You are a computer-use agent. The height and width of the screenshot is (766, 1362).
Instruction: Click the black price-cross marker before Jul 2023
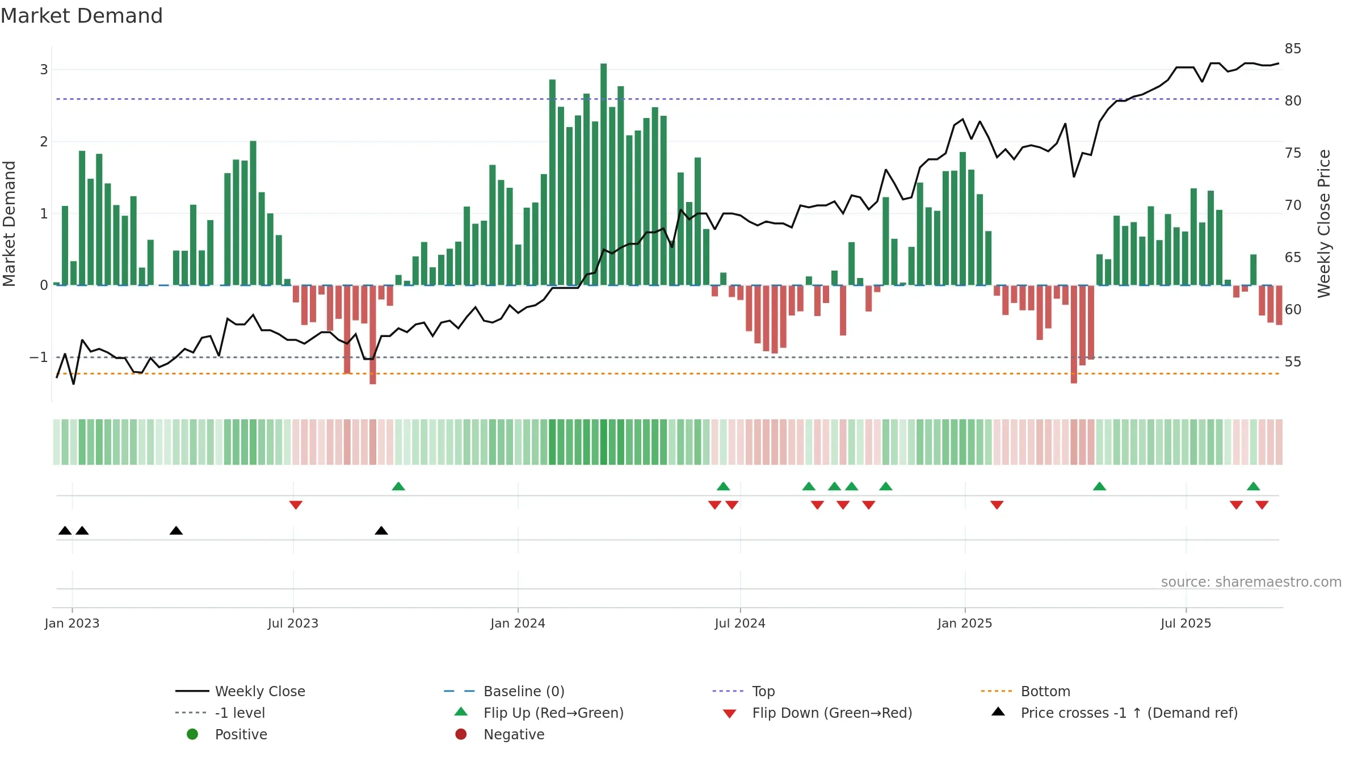pos(176,531)
